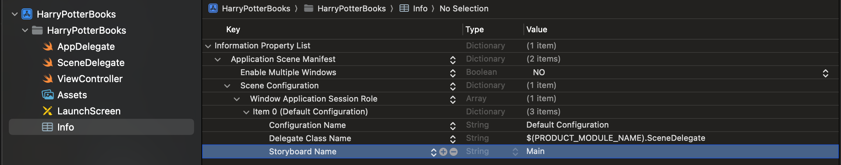Click the Array type of Window Application Session Role

tap(476, 98)
